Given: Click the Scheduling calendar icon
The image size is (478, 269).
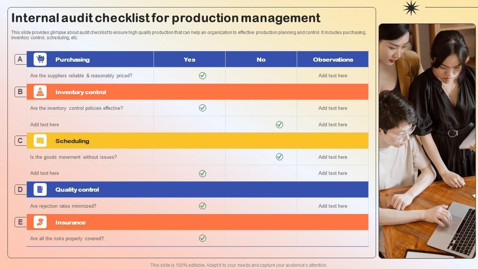Looking at the screenshot, I should click(40, 141).
